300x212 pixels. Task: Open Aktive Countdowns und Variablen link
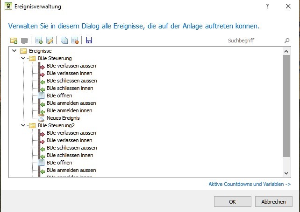click(250, 184)
